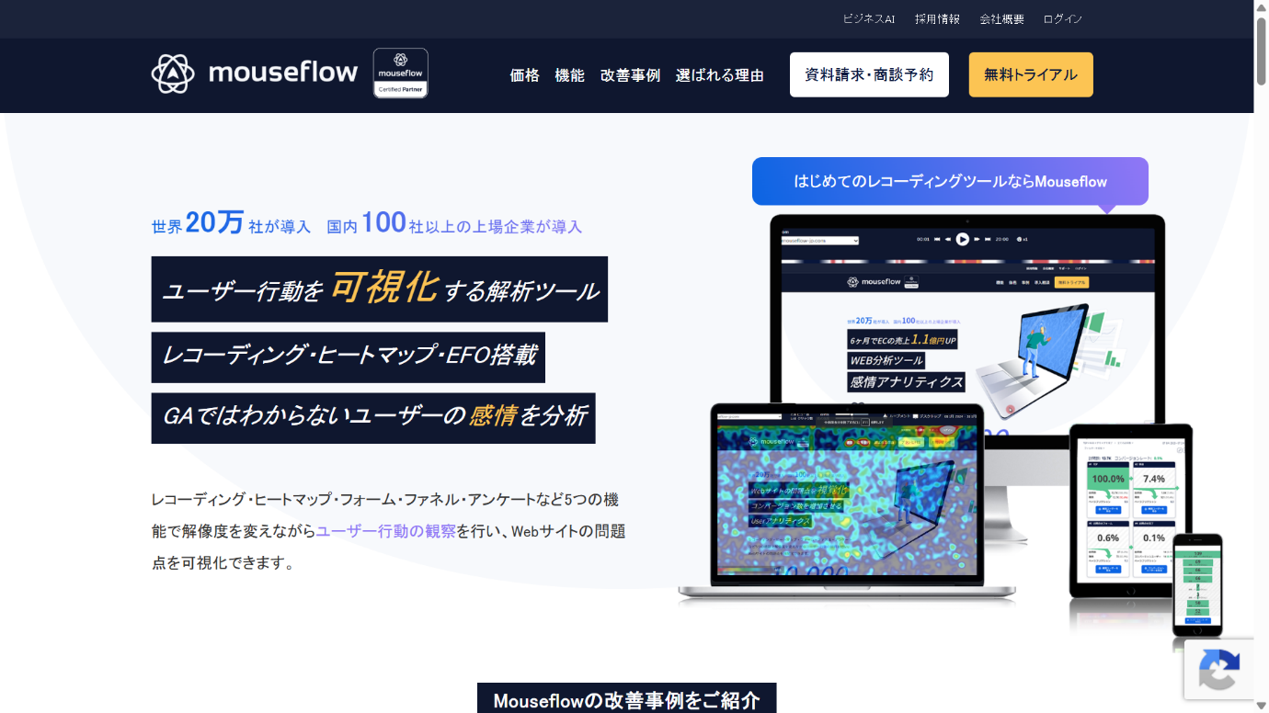
Task: Visit the 採用情報 link
Action: click(937, 19)
